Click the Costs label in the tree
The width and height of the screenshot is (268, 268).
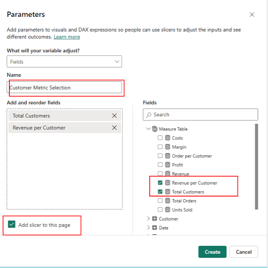(177, 138)
